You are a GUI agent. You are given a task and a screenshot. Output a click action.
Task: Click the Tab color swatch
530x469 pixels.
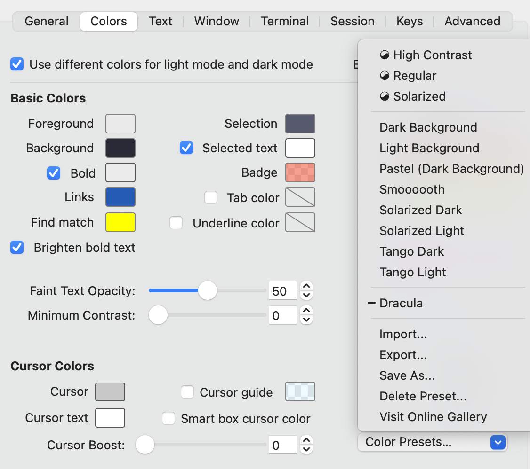300,197
